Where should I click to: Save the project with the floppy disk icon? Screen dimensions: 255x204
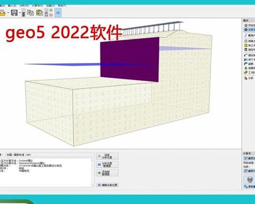point(14,13)
